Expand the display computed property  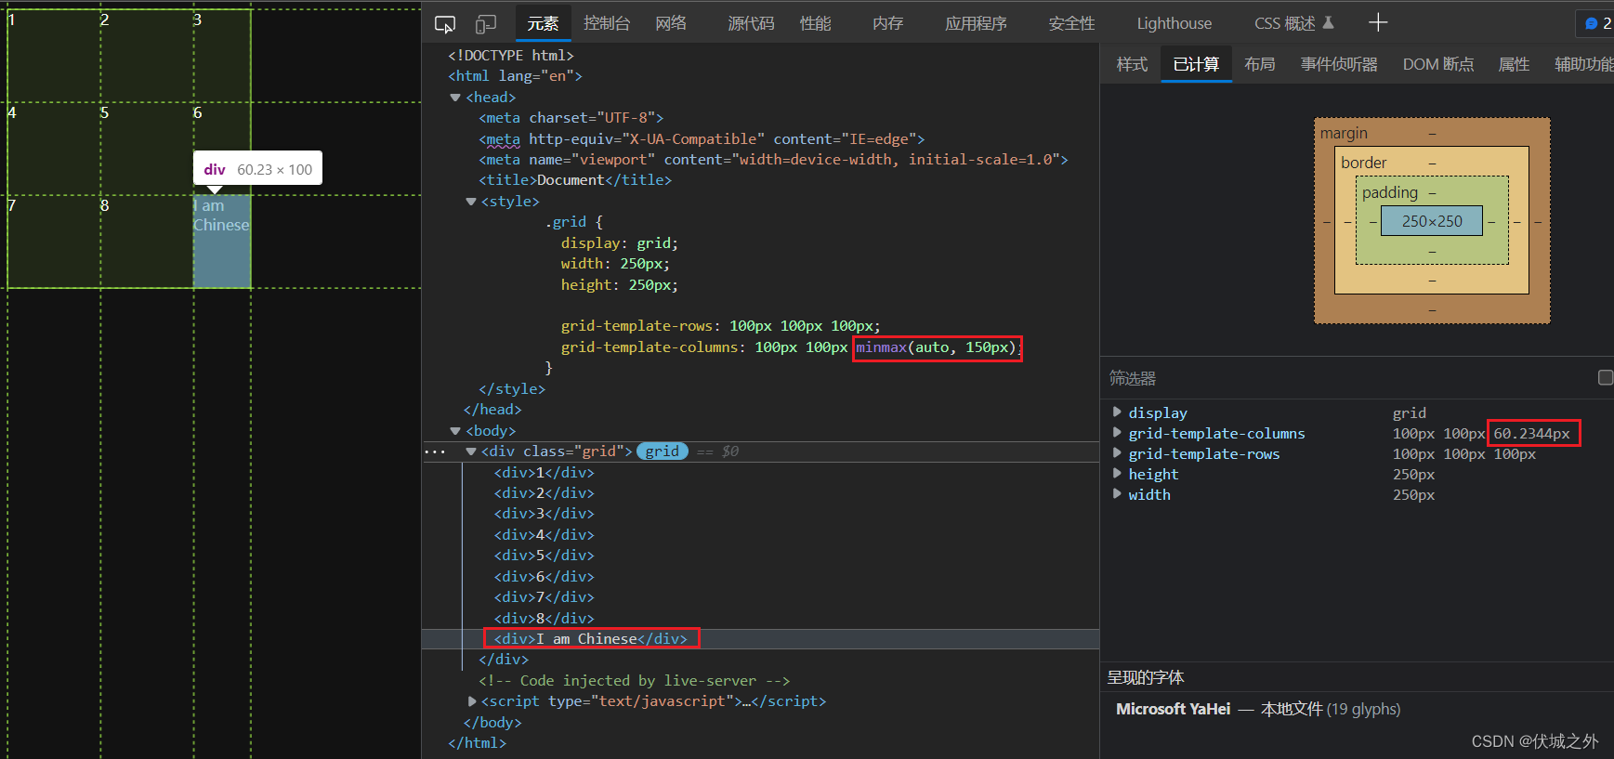pos(1117,412)
